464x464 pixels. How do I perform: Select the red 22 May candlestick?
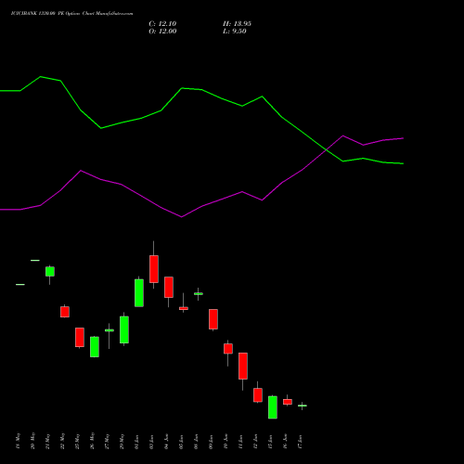[65, 312]
